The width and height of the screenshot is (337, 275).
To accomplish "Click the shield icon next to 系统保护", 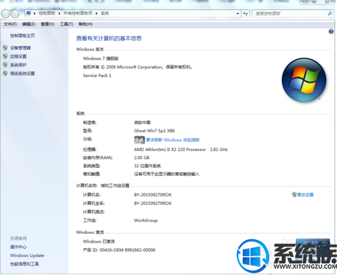I will 5,65.
